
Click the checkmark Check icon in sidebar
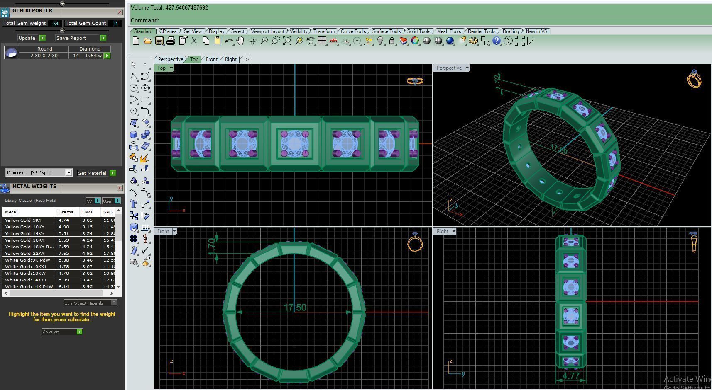[145, 250]
